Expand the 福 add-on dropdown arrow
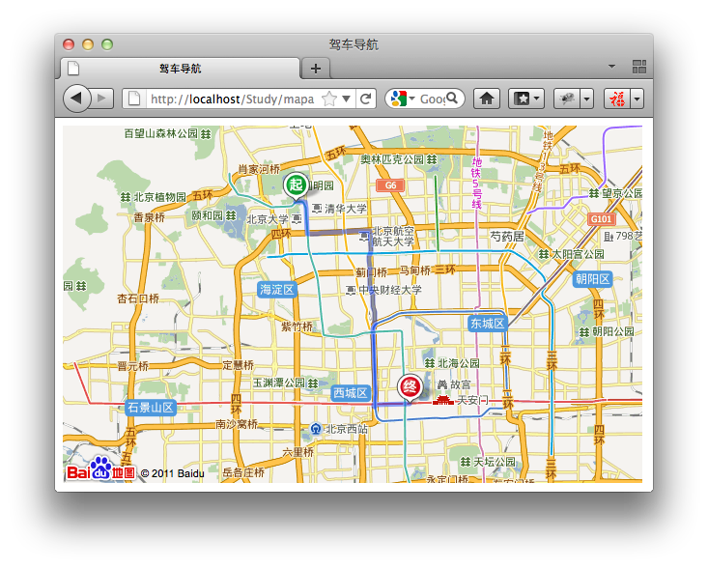The image size is (708, 568). (637, 99)
